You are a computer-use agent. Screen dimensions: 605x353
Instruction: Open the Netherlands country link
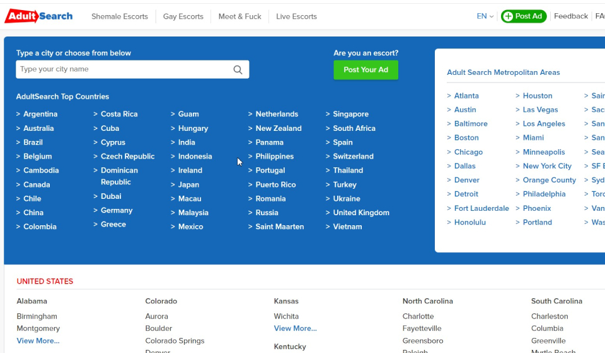pos(277,114)
